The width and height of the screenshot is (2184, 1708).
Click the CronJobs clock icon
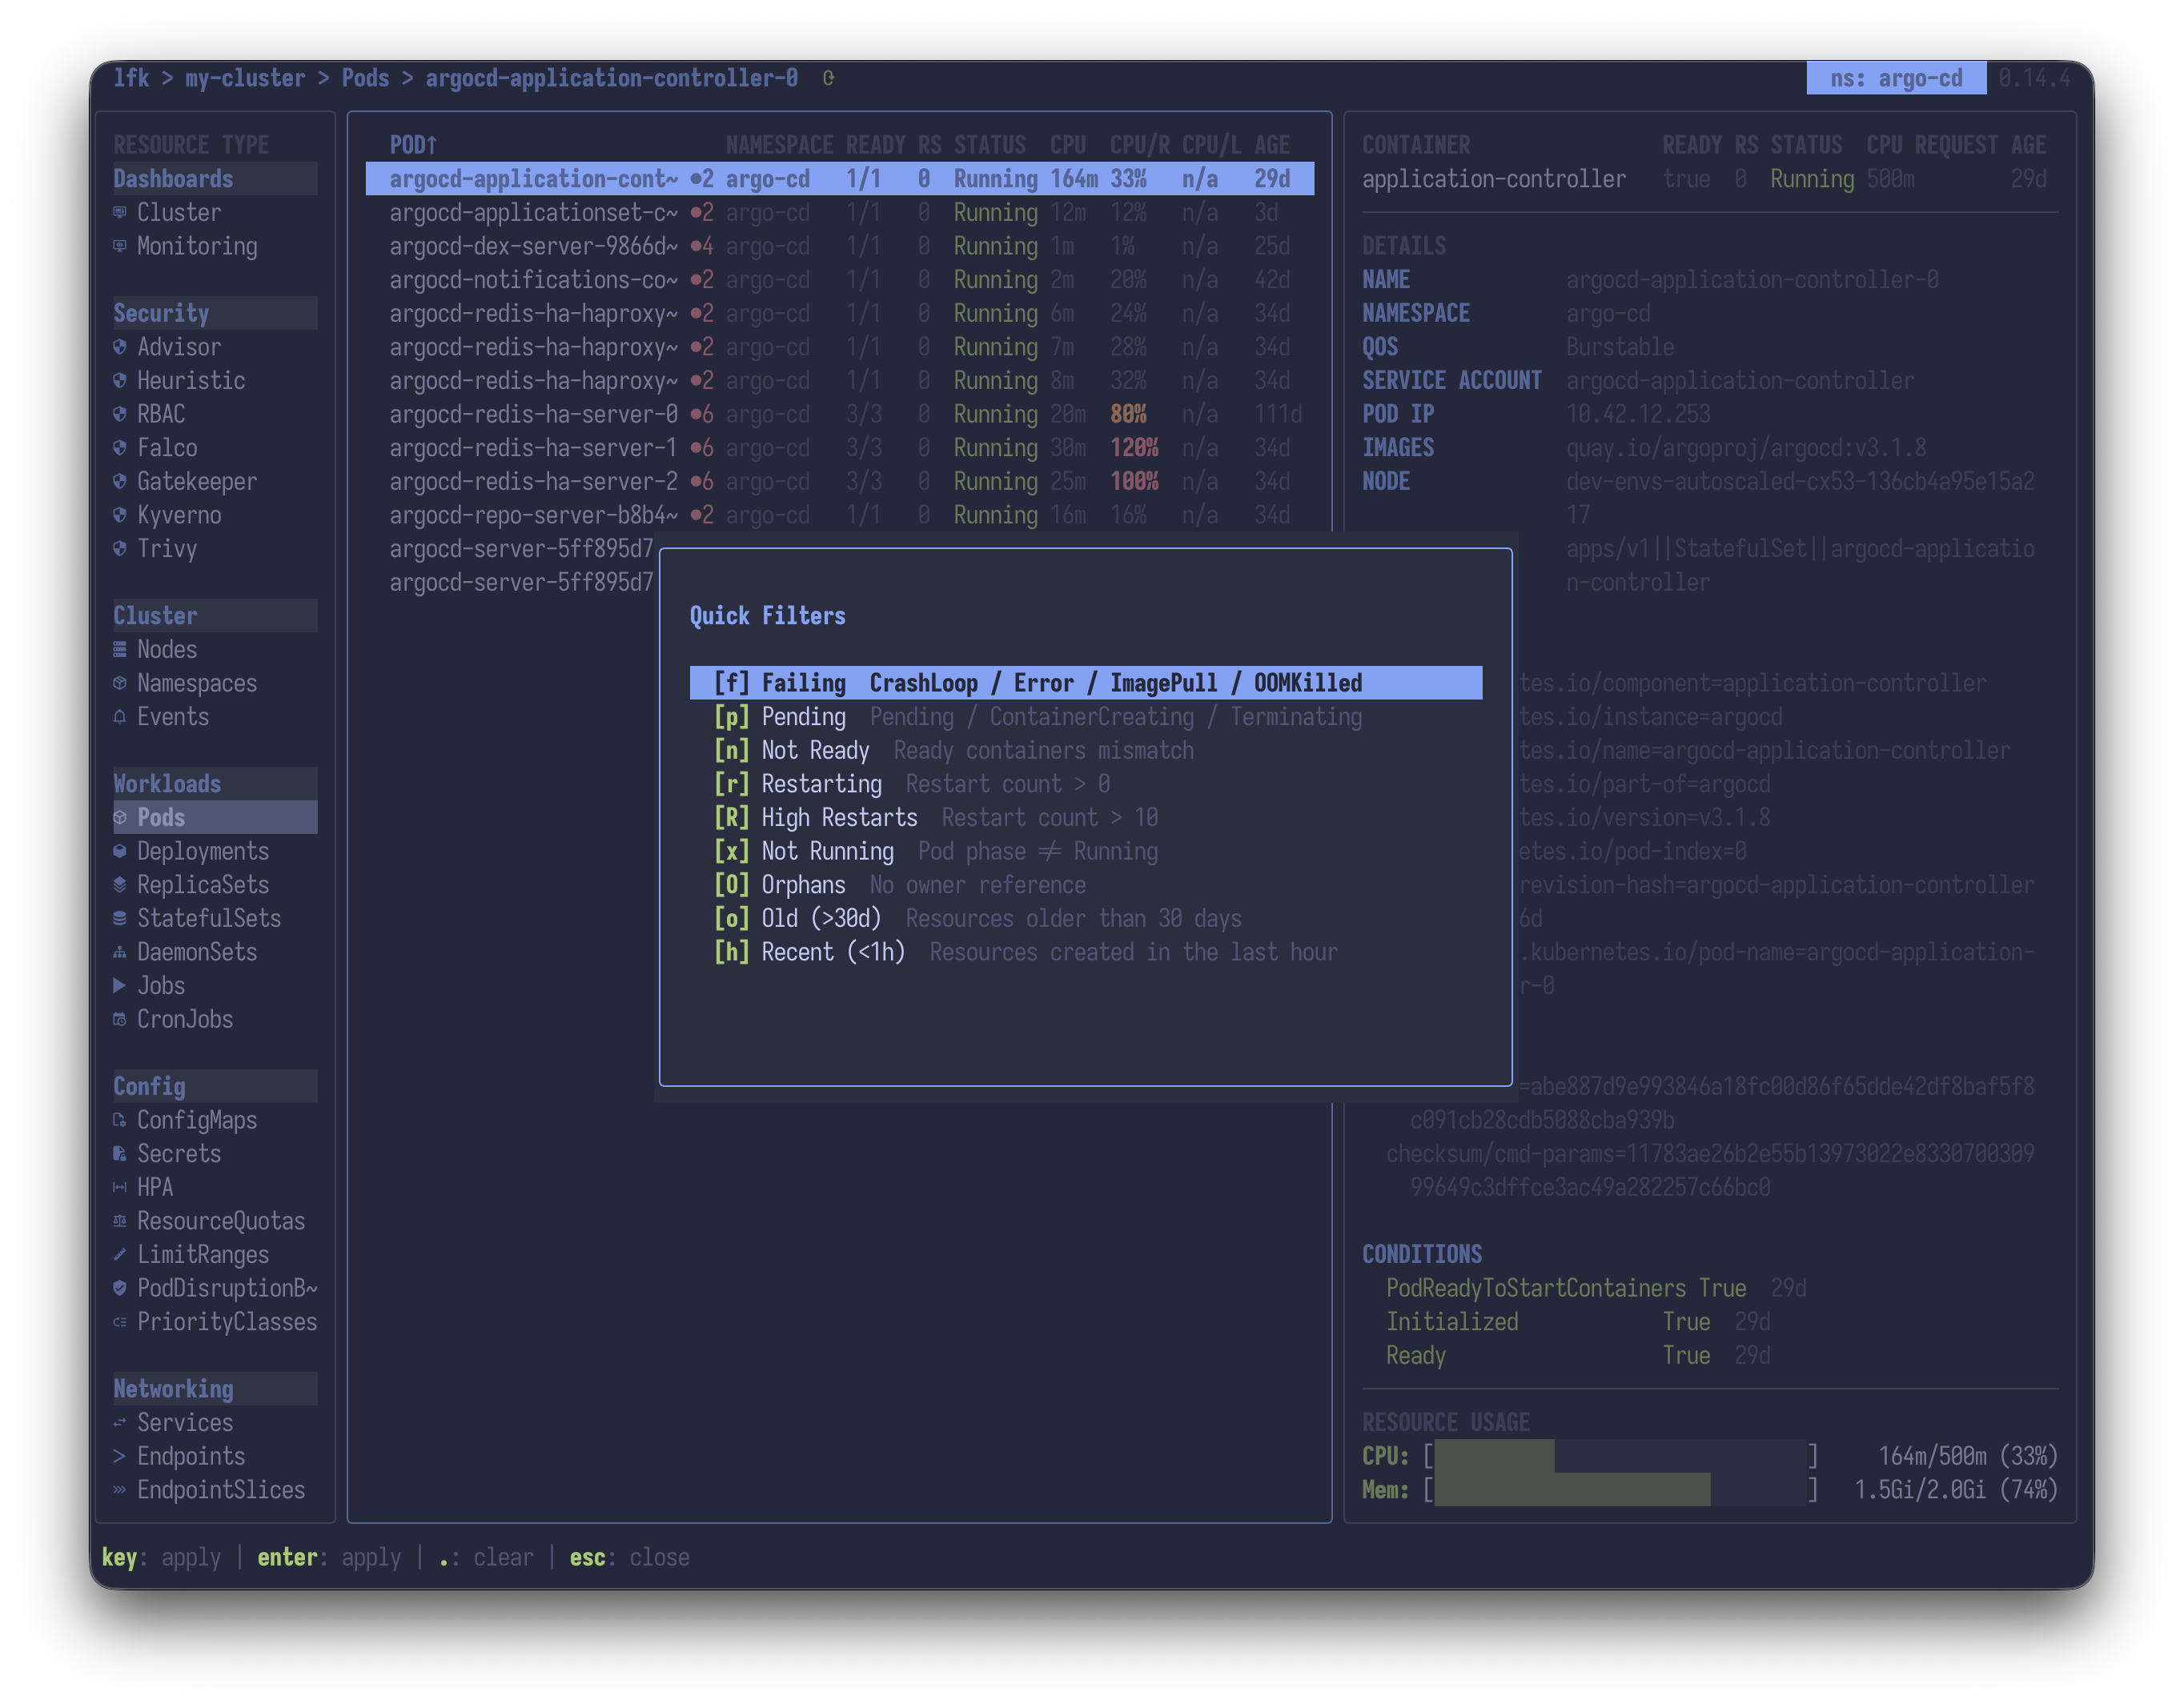tap(120, 1019)
